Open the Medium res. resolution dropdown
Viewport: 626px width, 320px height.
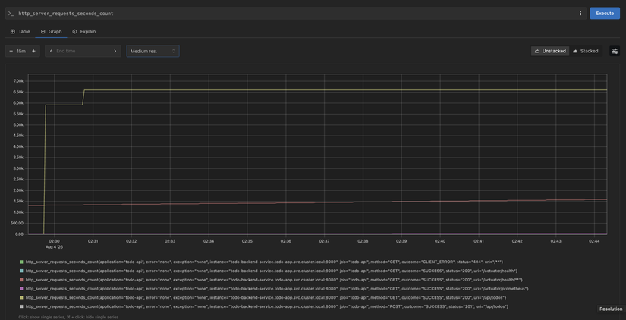[x=153, y=51]
